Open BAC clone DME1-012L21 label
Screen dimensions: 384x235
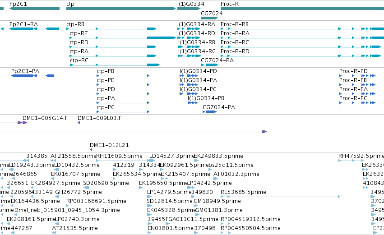point(109,145)
